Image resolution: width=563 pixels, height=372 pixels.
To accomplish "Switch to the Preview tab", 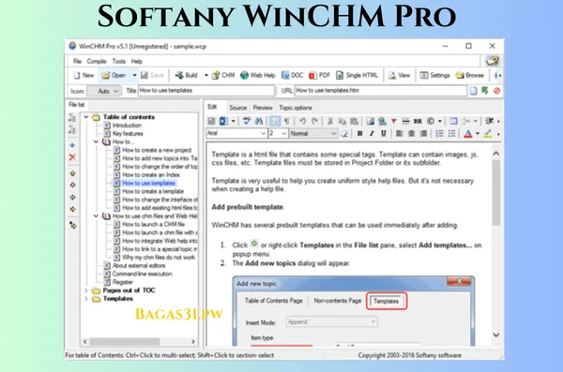I will pyautogui.click(x=263, y=108).
